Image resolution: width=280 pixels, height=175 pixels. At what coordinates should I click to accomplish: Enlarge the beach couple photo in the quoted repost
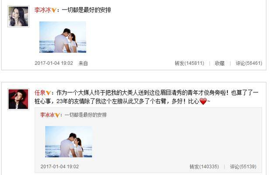(69, 142)
